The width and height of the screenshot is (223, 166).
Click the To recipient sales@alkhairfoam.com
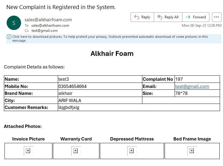[x=50, y=26]
